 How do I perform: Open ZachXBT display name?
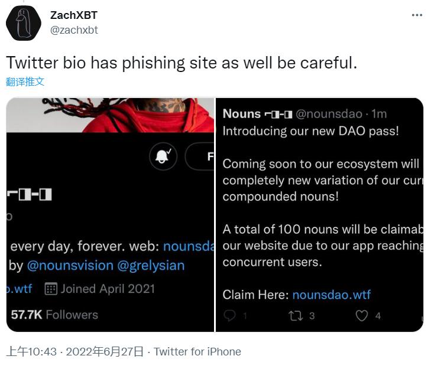[74, 15]
